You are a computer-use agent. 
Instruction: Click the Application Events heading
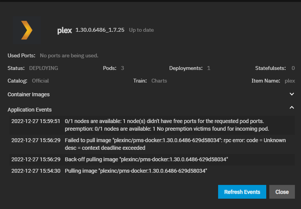[x=29, y=110]
